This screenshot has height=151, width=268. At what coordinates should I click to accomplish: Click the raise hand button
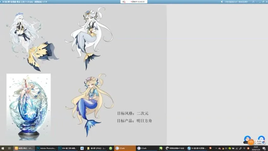click(x=247, y=138)
